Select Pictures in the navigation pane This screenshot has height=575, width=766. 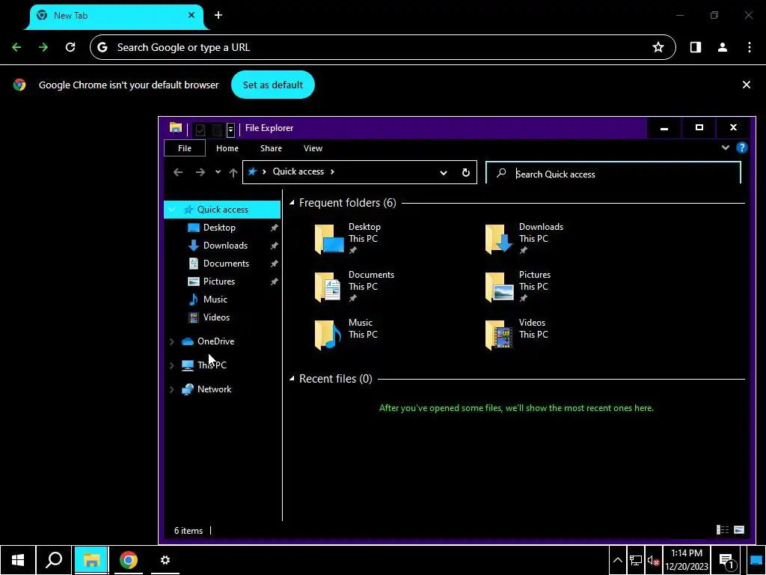pyautogui.click(x=219, y=282)
